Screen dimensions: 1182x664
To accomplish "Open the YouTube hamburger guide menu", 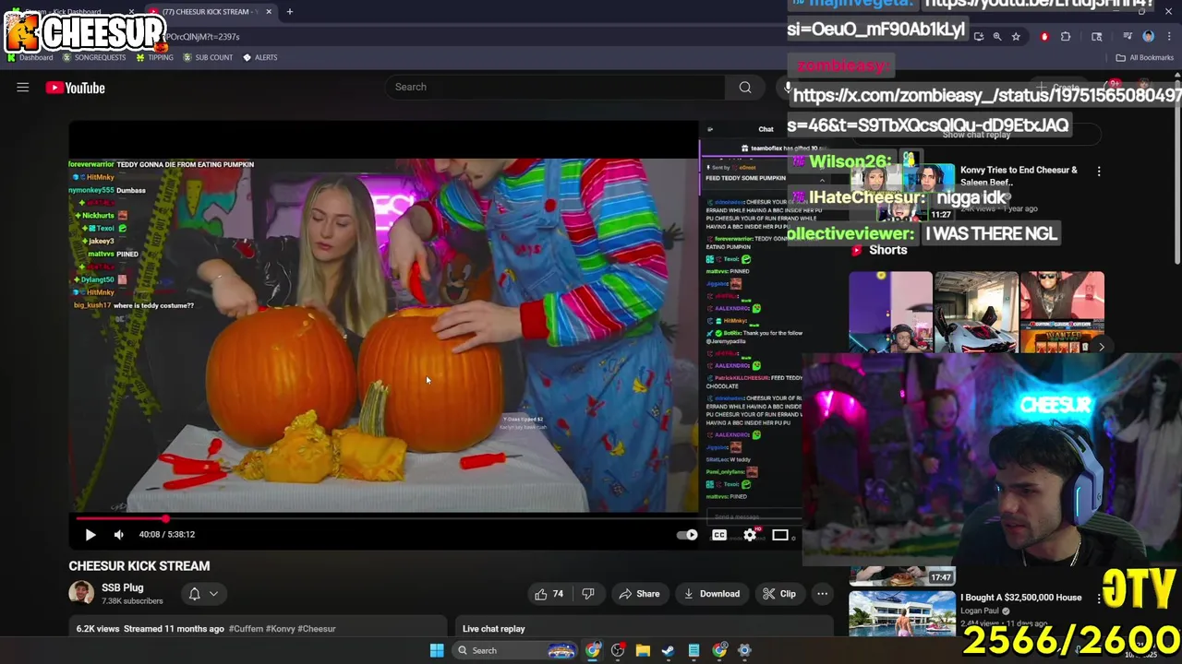I will [23, 88].
